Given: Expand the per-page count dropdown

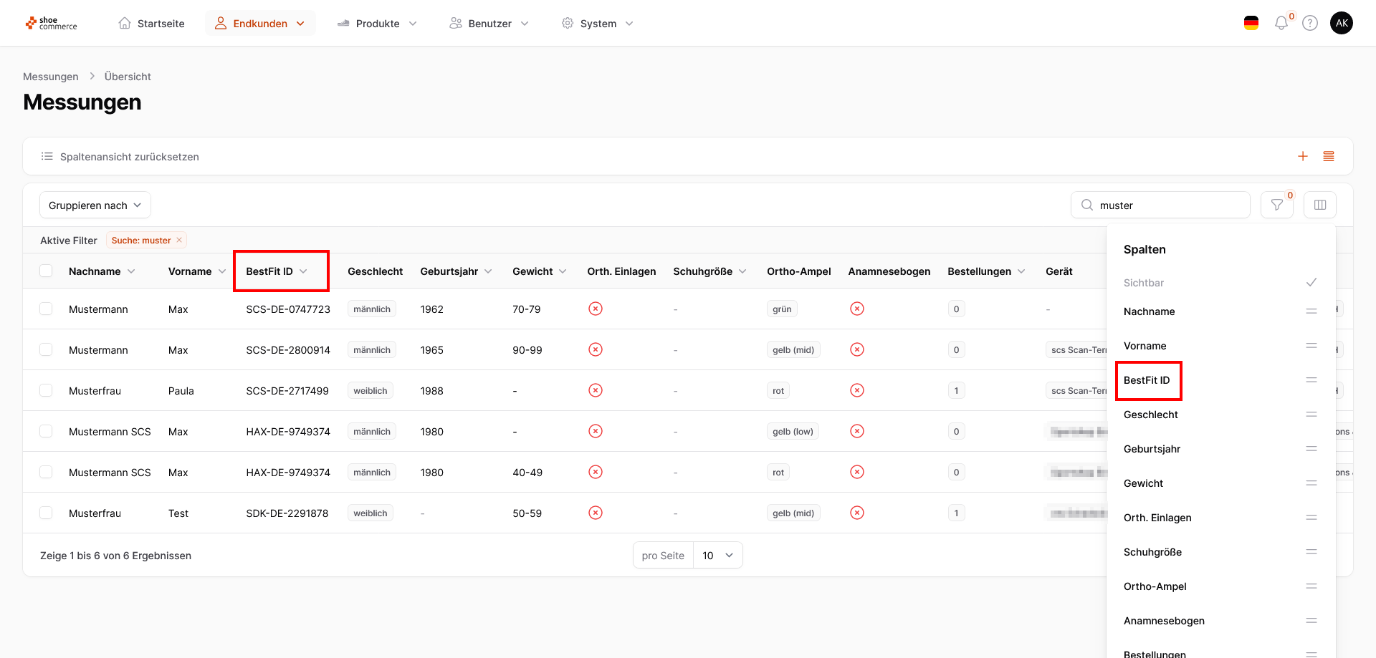Looking at the screenshot, I should pyautogui.click(x=717, y=556).
